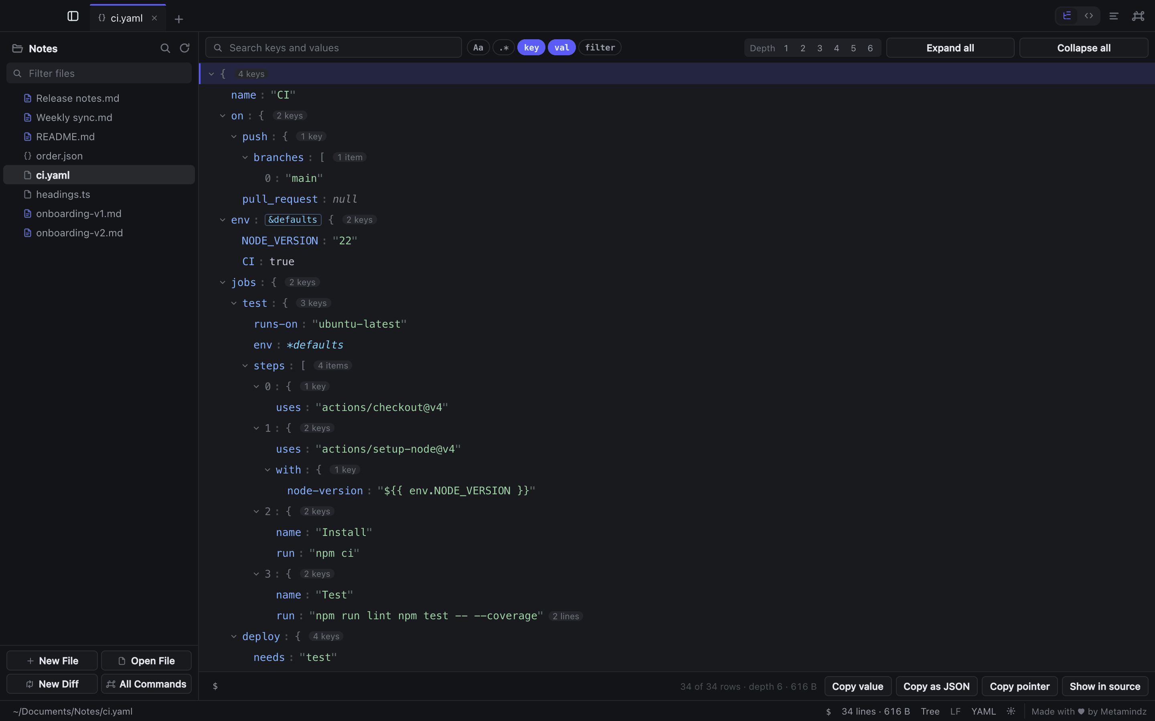This screenshot has width=1155, height=721.
Task: Click YAML language in status bar
Action: click(983, 711)
